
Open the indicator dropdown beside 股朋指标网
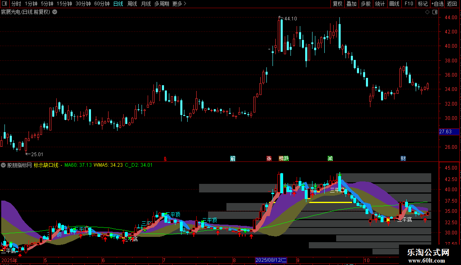click(3, 166)
